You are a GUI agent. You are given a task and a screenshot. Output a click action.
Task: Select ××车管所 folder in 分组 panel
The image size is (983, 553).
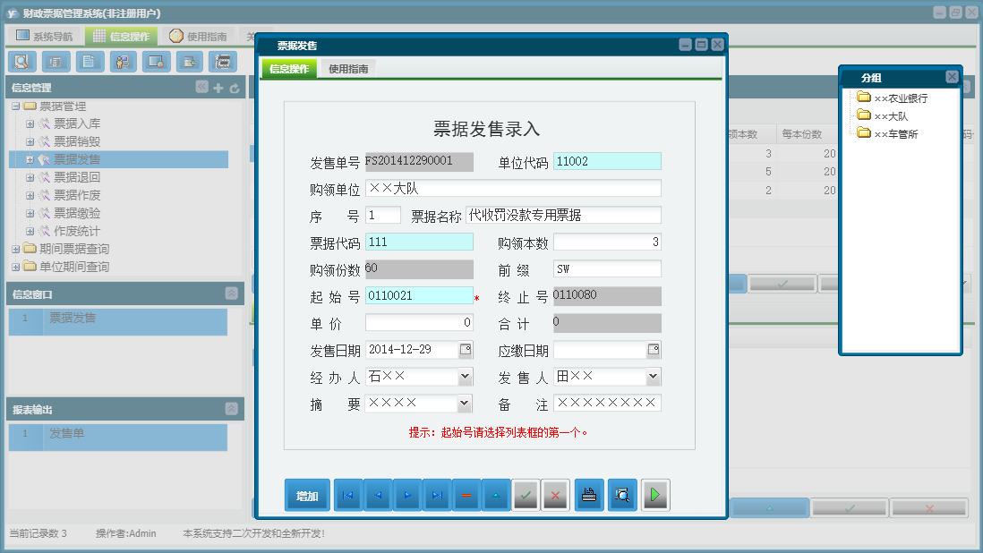895,134
